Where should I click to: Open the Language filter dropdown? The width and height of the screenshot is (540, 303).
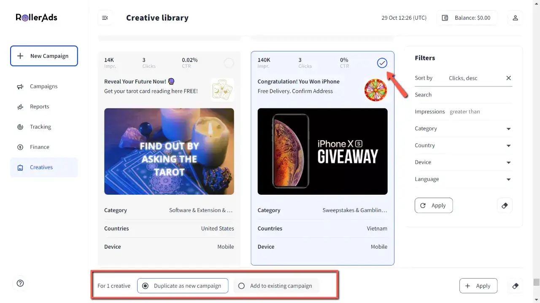(x=463, y=179)
